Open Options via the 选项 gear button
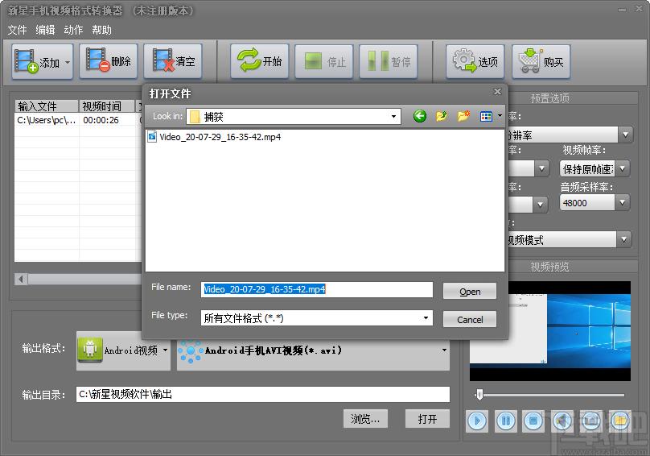 click(475, 61)
